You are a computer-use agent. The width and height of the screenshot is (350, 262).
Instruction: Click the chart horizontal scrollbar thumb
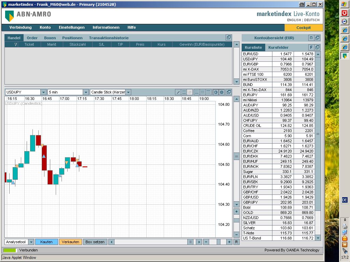coord(190,242)
